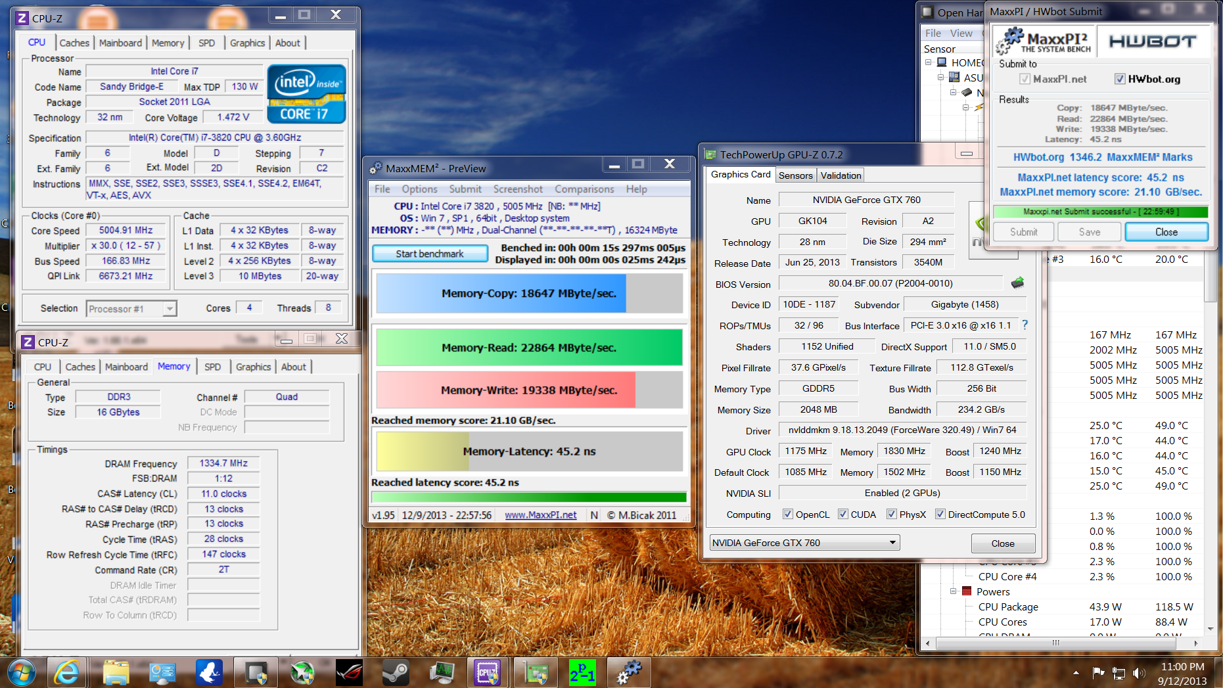Click the Action Center flag tray icon
This screenshot has width=1223, height=688.
tap(1098, 673)
